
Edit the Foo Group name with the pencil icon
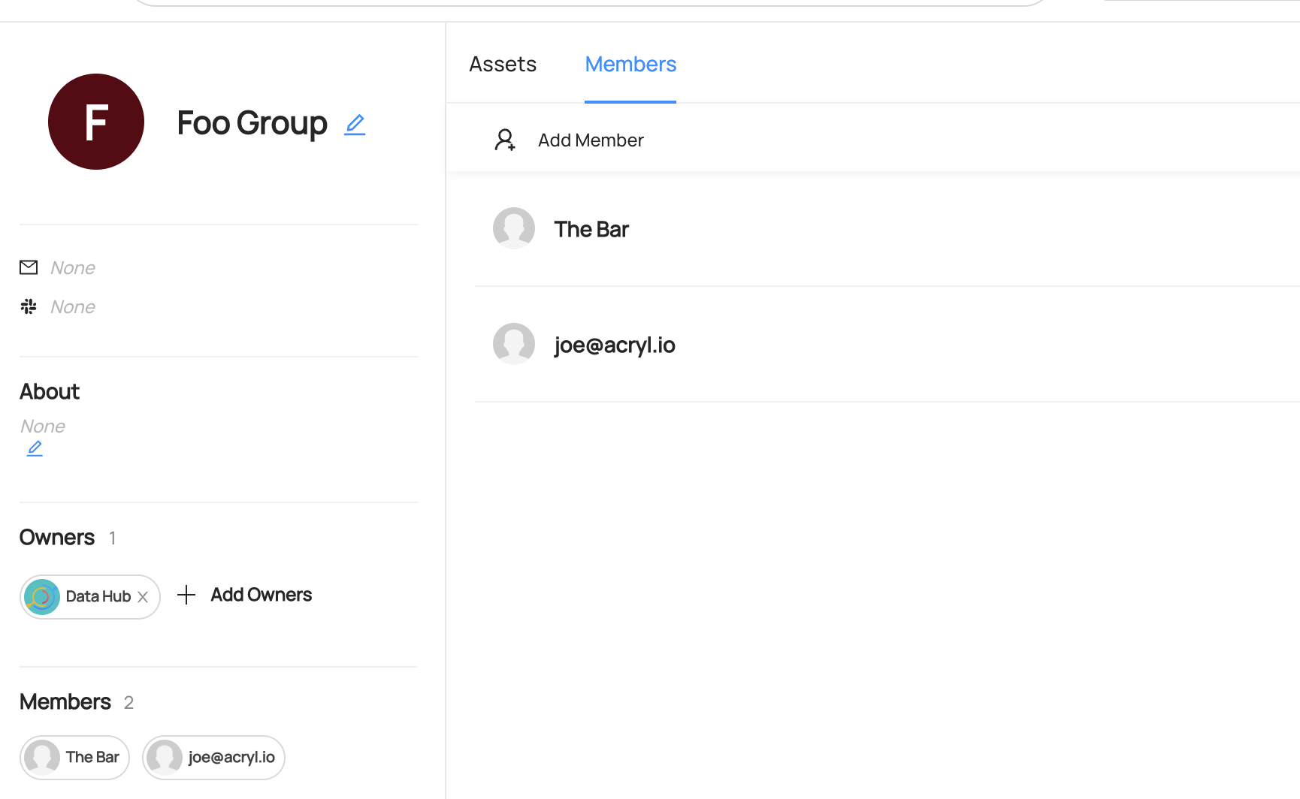click(x=354, y=125)
